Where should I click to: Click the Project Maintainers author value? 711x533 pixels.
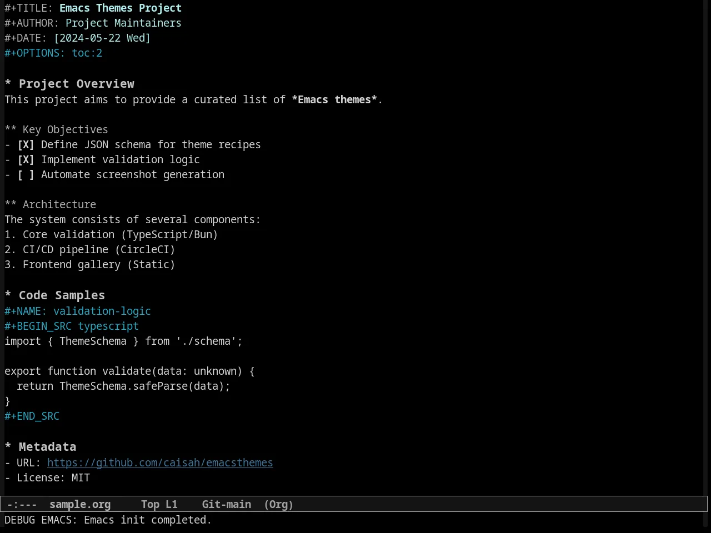123,23
